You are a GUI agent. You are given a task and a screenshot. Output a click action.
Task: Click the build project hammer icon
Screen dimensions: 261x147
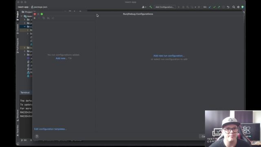[150, 7]
